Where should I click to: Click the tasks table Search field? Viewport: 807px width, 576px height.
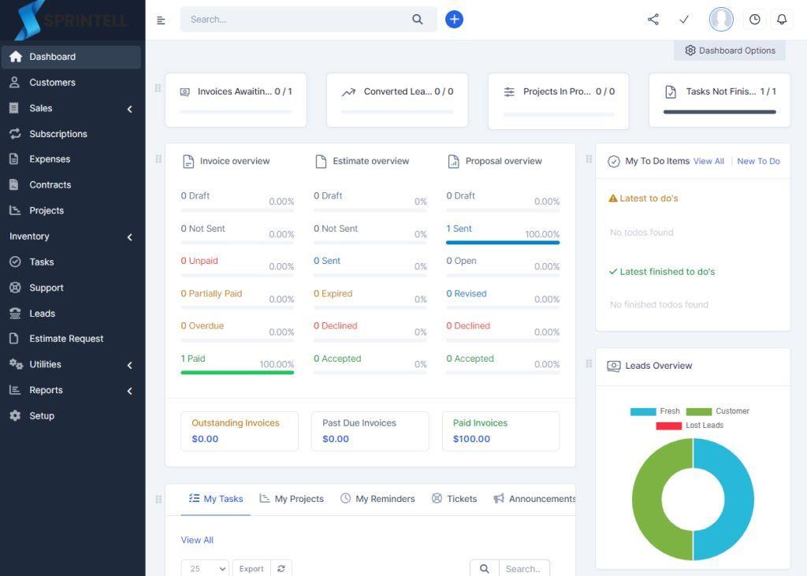pos(524,568)
